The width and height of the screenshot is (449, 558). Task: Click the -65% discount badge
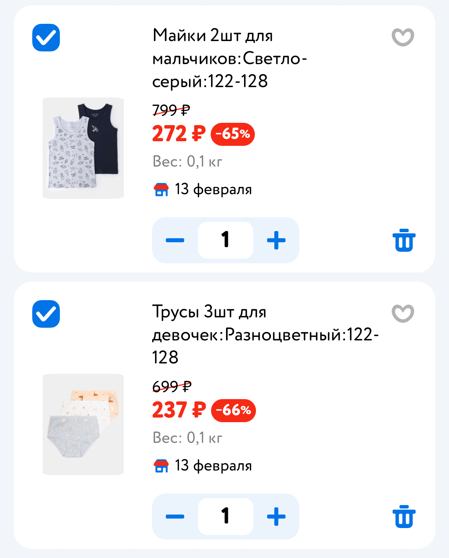pos(233,134)
